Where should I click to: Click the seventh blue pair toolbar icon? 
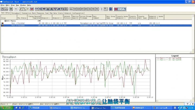59,9
